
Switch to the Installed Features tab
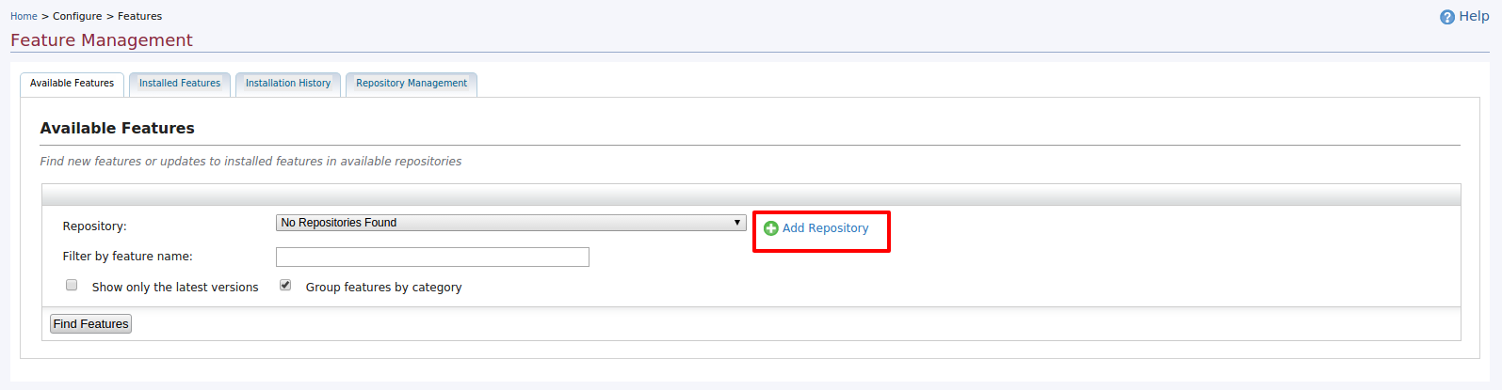180,84
